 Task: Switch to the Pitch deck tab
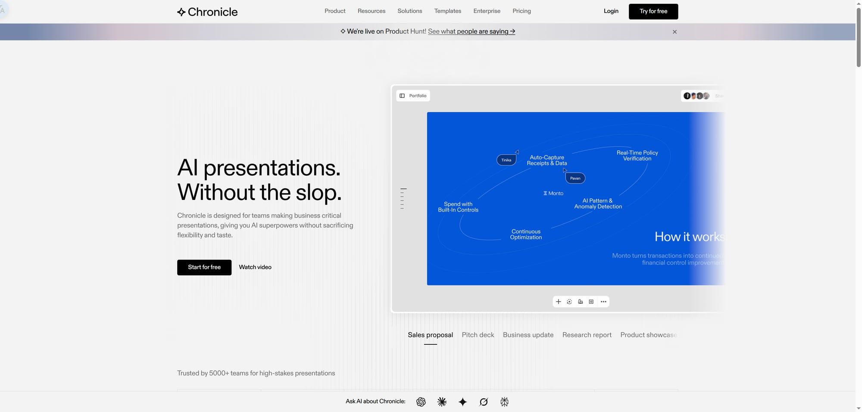tap(478, 335)
